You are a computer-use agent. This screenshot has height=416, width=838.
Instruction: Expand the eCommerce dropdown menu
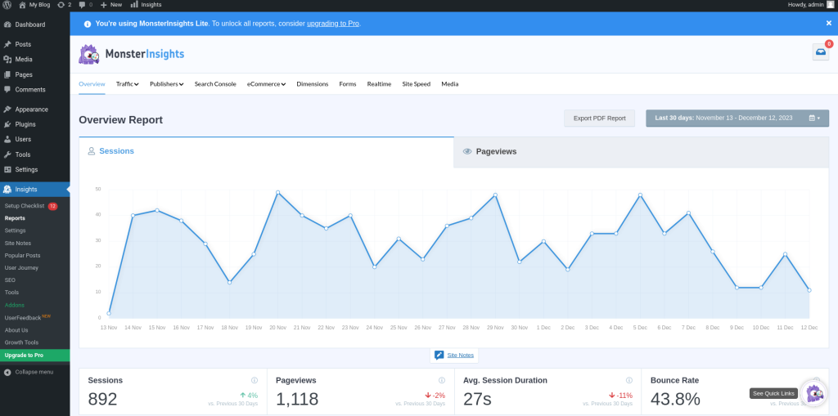pos(266,84)
